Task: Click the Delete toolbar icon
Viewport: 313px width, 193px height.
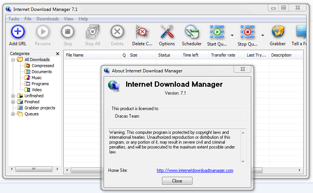Action: (117, 32)
